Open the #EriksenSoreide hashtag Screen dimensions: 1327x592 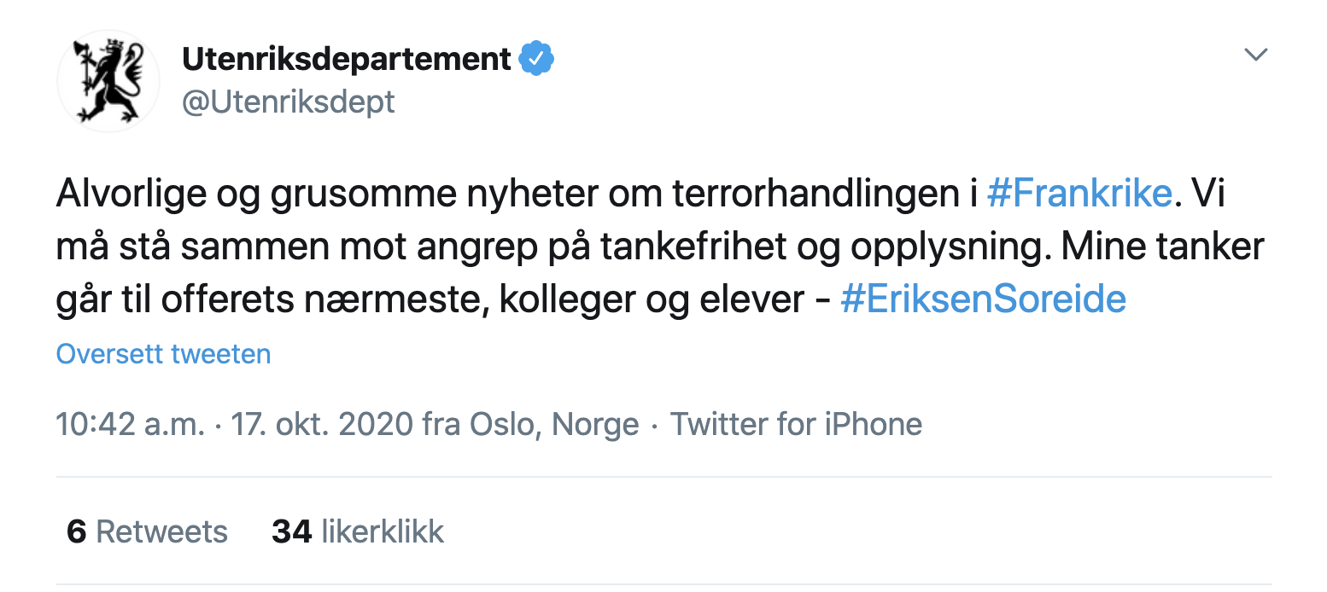(x=983, y=299)
